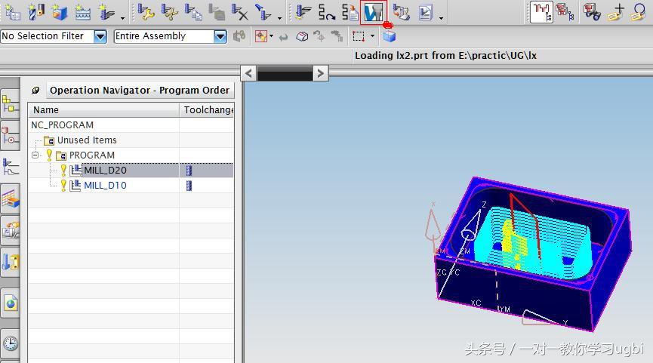Viewport: 653px width, 363px height.
Task: Click the horizontal scrollbar left arrow
Action: point(248,73)
